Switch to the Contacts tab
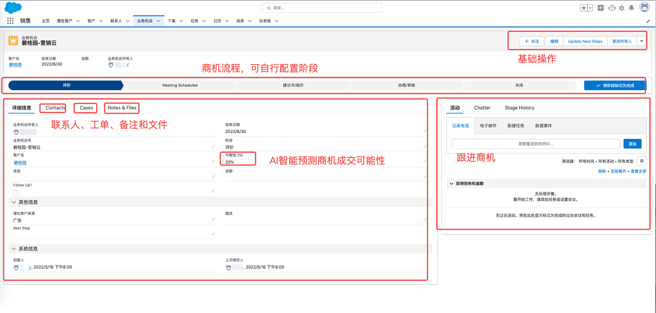The height and width of the screenshot is (313, 656). (56, 108)
